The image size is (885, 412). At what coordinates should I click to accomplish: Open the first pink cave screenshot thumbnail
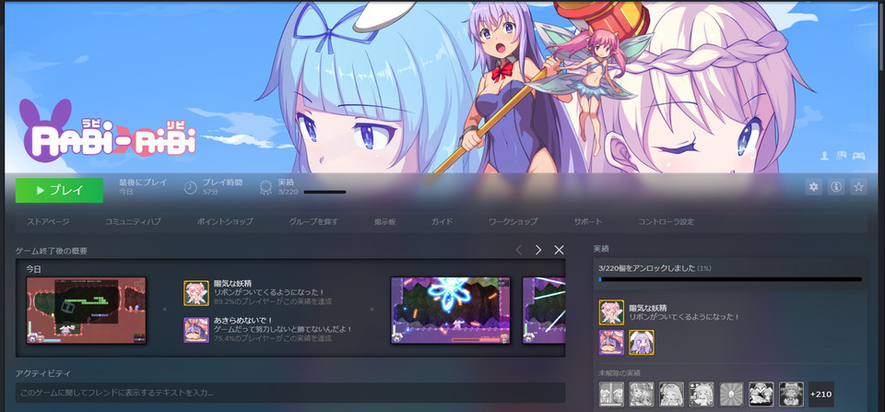86,311
